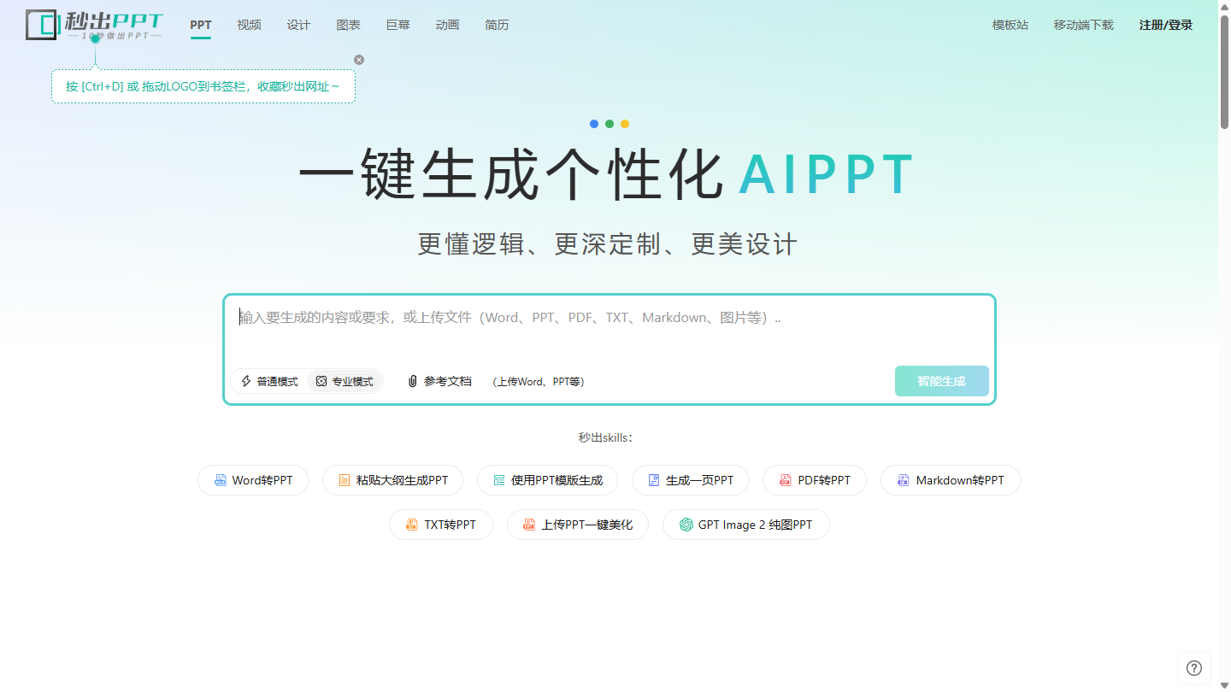The width and height of the screenshot is (1231, 692).
Task: Click the 粘贴大纲生成PPT outline icon
Action: (x=345, y=480)
